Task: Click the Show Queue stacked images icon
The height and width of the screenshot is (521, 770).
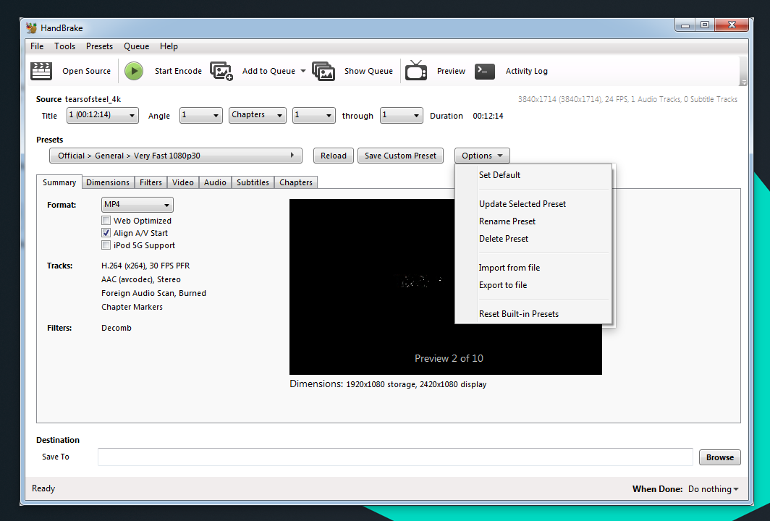Action: pyautogui.click(x=323, y=71)
